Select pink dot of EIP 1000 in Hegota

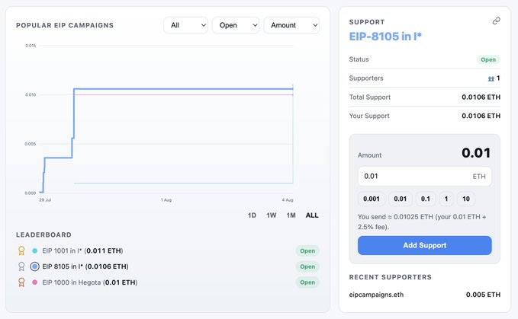coord(34,282)
